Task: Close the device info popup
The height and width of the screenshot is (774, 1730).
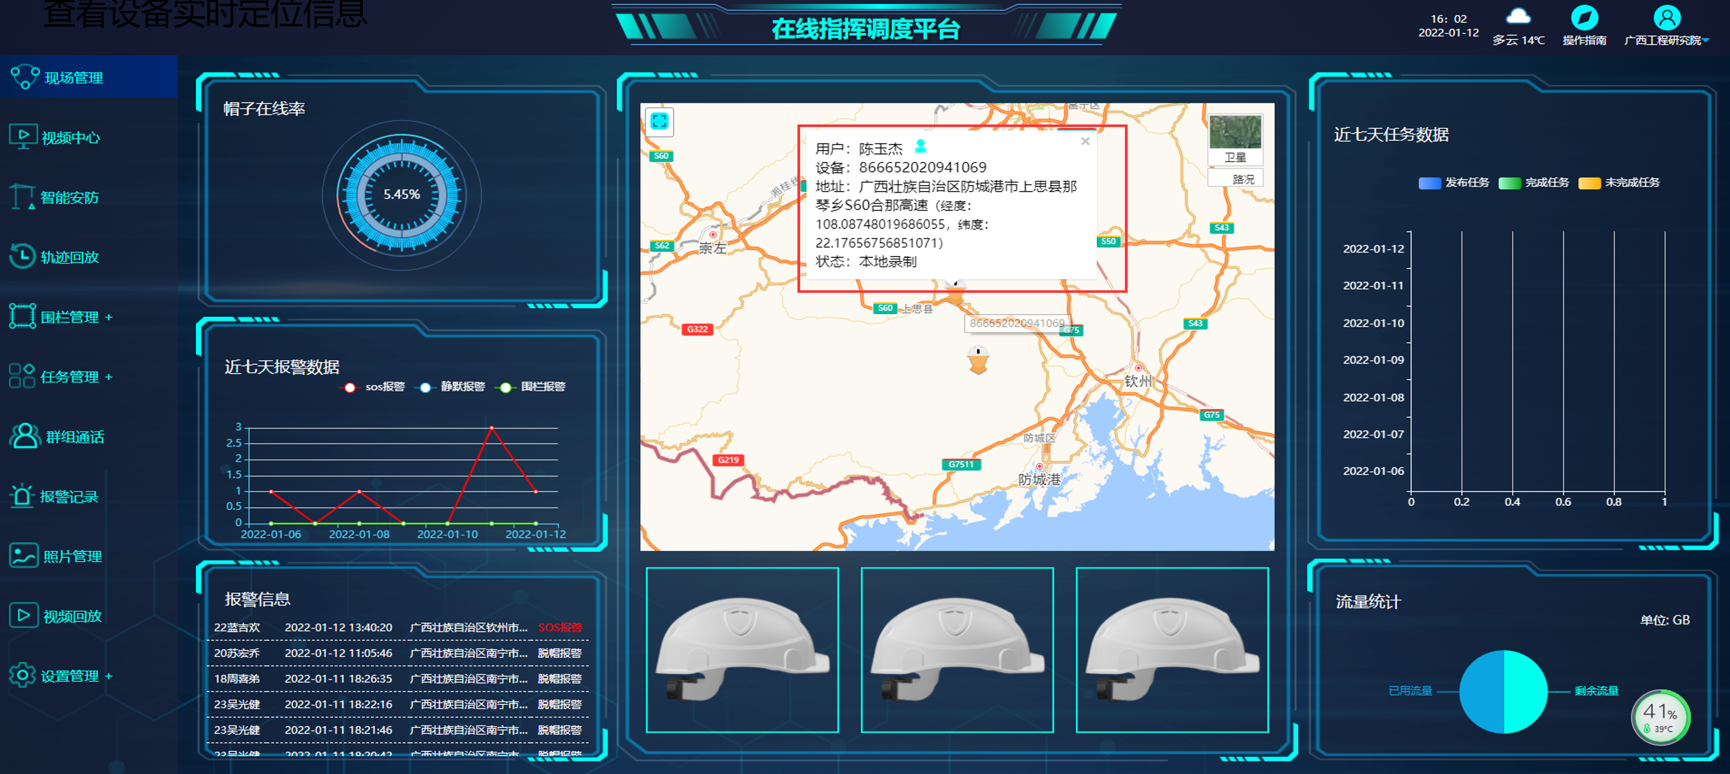Action: coord(1085,141)
